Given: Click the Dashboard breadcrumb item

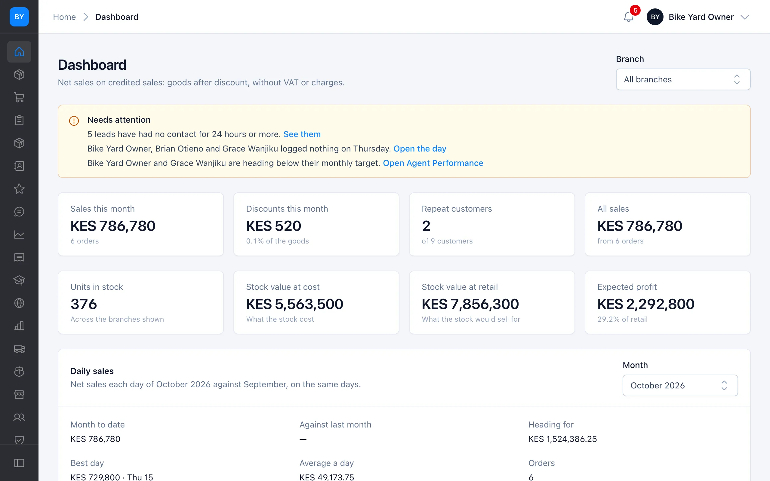Looking at the screenshot, I should [117, 17].
